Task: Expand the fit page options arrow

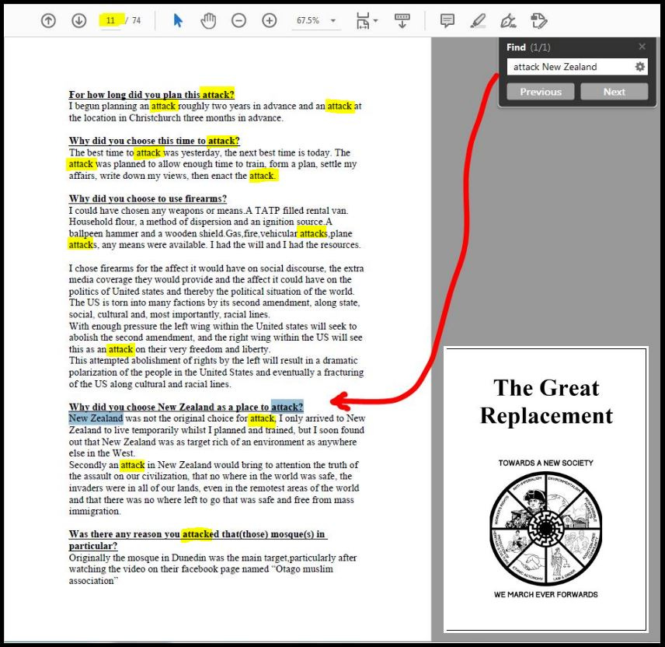Action: (376, 20)
